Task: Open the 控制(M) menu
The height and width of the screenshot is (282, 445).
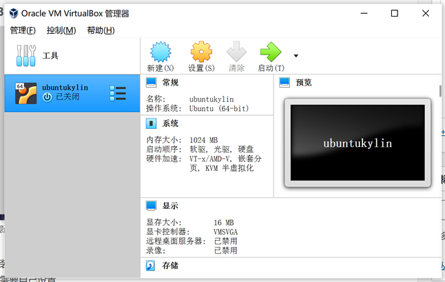Action: [61, 30]
